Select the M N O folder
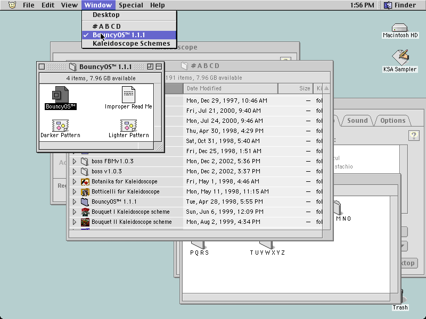This screenshot has height=319, width=426. [x=338, y=208]
